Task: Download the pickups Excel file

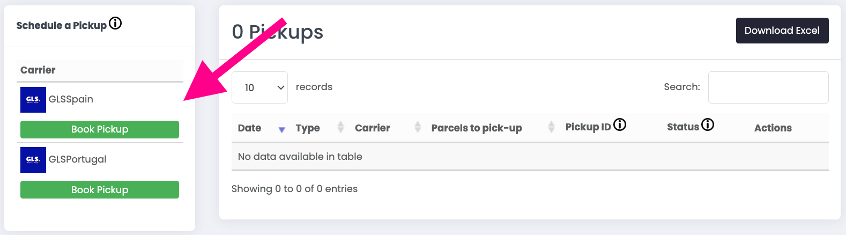Action: click(x=782, y=31)
